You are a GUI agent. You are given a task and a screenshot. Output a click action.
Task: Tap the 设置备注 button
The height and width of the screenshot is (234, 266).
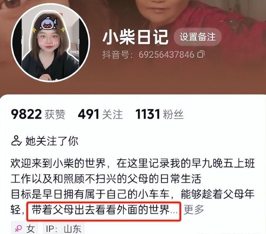[x=198, y=37]
